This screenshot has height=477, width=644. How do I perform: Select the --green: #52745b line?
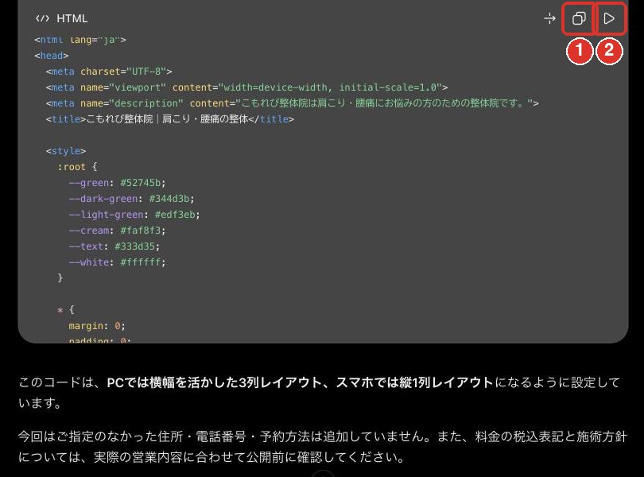[x=117, y=183]
